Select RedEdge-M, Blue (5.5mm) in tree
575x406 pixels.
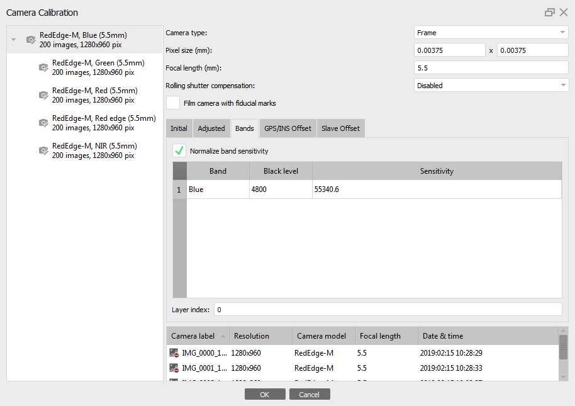84,40
